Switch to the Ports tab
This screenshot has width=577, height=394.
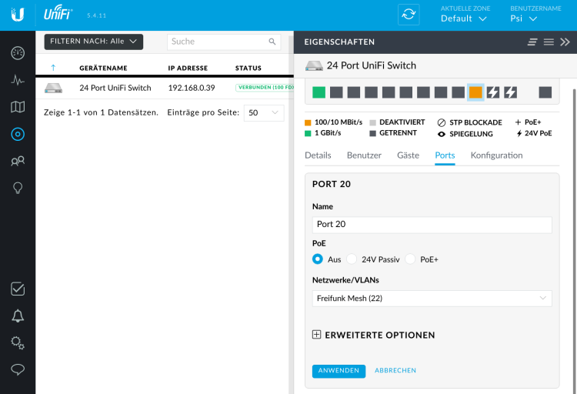pos(445,155)
